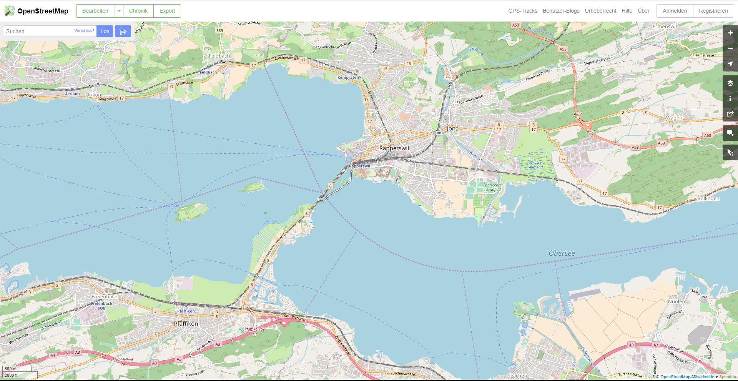This screenshot has width=738, height=381.
Task: Click the Anmelden button
Action: [674, 11]
